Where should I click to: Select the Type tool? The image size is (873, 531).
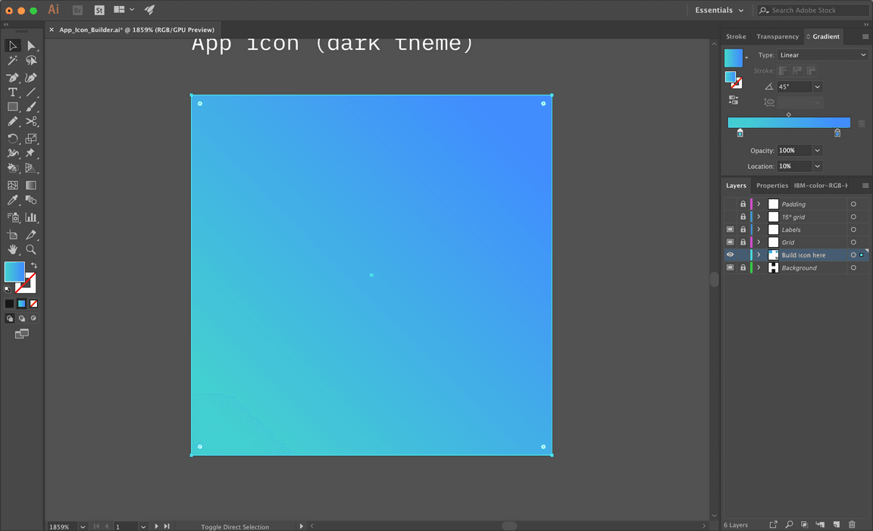tap(12, 92)
